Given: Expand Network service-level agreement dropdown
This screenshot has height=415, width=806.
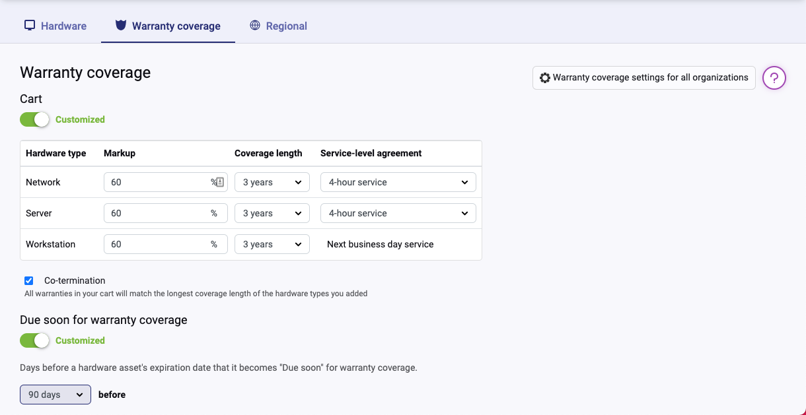Looking at the screenshot, I should pos(398,182).
